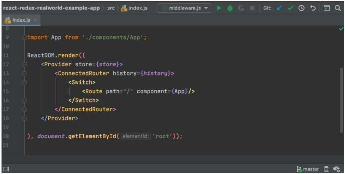Toggle tool windows button in status bar
Image resolution: width=345 pixels, height=174 pixels.
click(x=6, y=169)
